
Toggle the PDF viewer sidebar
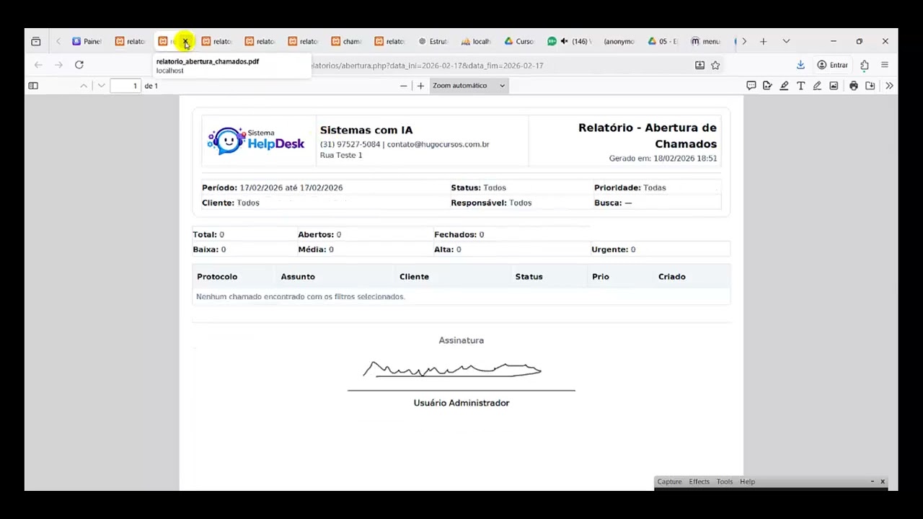pos(33,86)
